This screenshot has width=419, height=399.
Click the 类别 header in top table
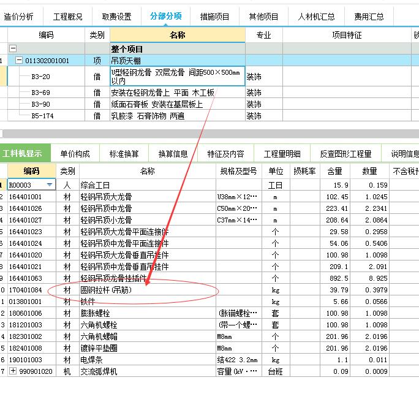coord(97,35)
